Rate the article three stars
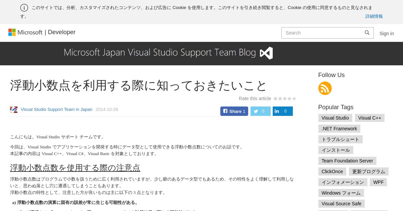 285,98
